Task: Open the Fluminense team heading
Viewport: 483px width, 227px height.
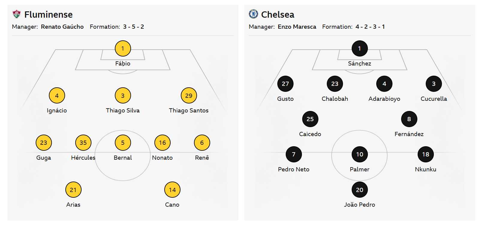Action: (x=48, y=14)
